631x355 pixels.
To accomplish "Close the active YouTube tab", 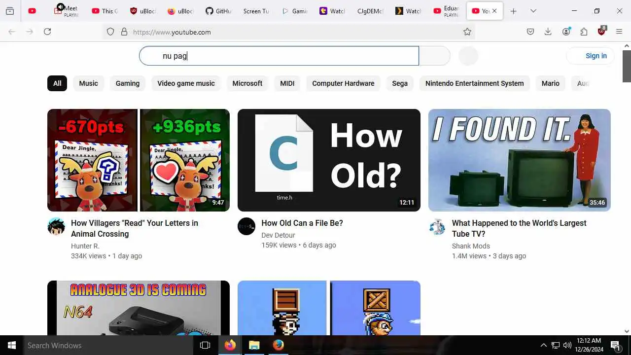I will pyautogui.click(x=494, y=11).
